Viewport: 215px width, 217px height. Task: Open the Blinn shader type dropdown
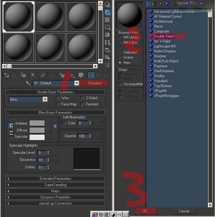pyautogui.click(x=45, y=99)
